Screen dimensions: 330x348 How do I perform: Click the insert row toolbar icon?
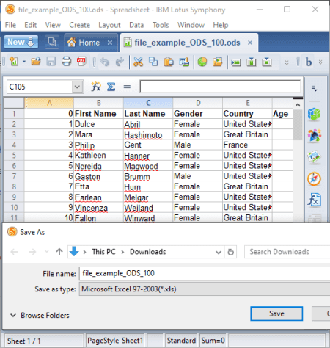(236, 62)
